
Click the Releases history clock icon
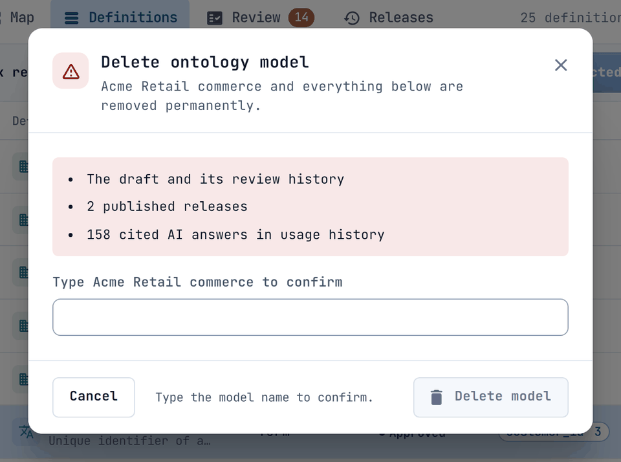pyautogui.click(x=352, y=18)
